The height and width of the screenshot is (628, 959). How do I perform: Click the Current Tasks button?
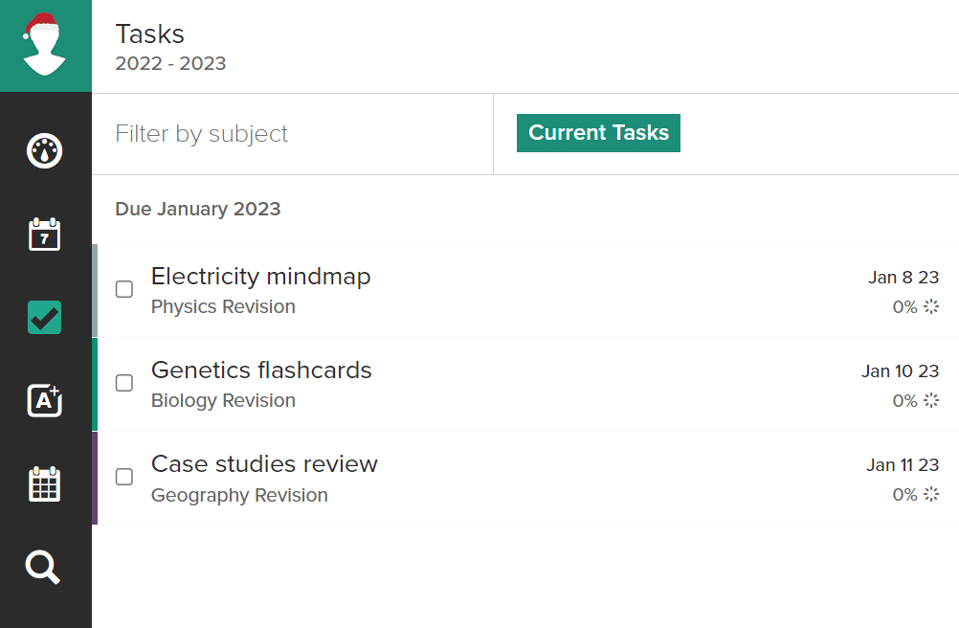point(597,133)
